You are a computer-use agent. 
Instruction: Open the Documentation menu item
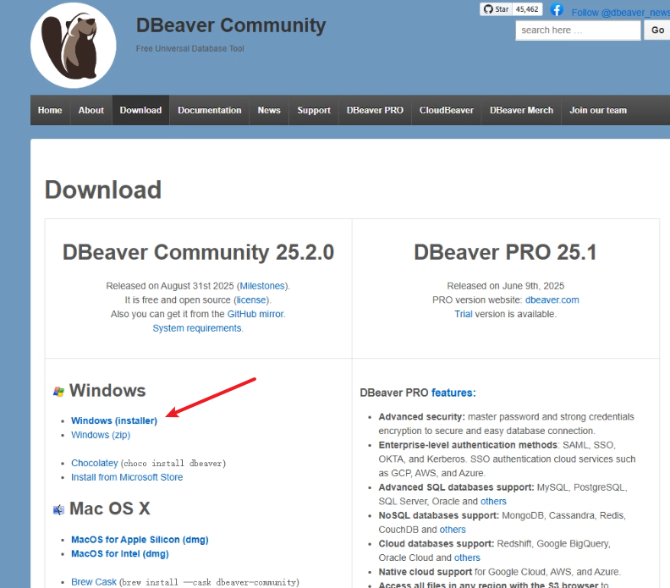point(210,110)
